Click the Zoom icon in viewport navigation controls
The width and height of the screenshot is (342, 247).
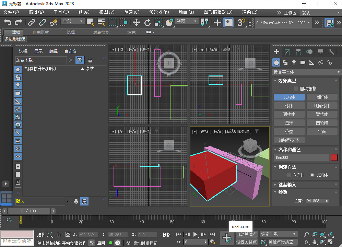click(306, 235)
